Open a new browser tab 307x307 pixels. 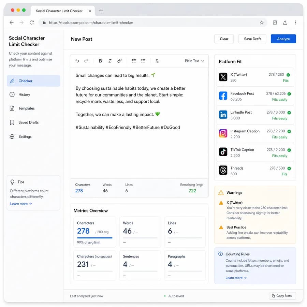[101, 11]
